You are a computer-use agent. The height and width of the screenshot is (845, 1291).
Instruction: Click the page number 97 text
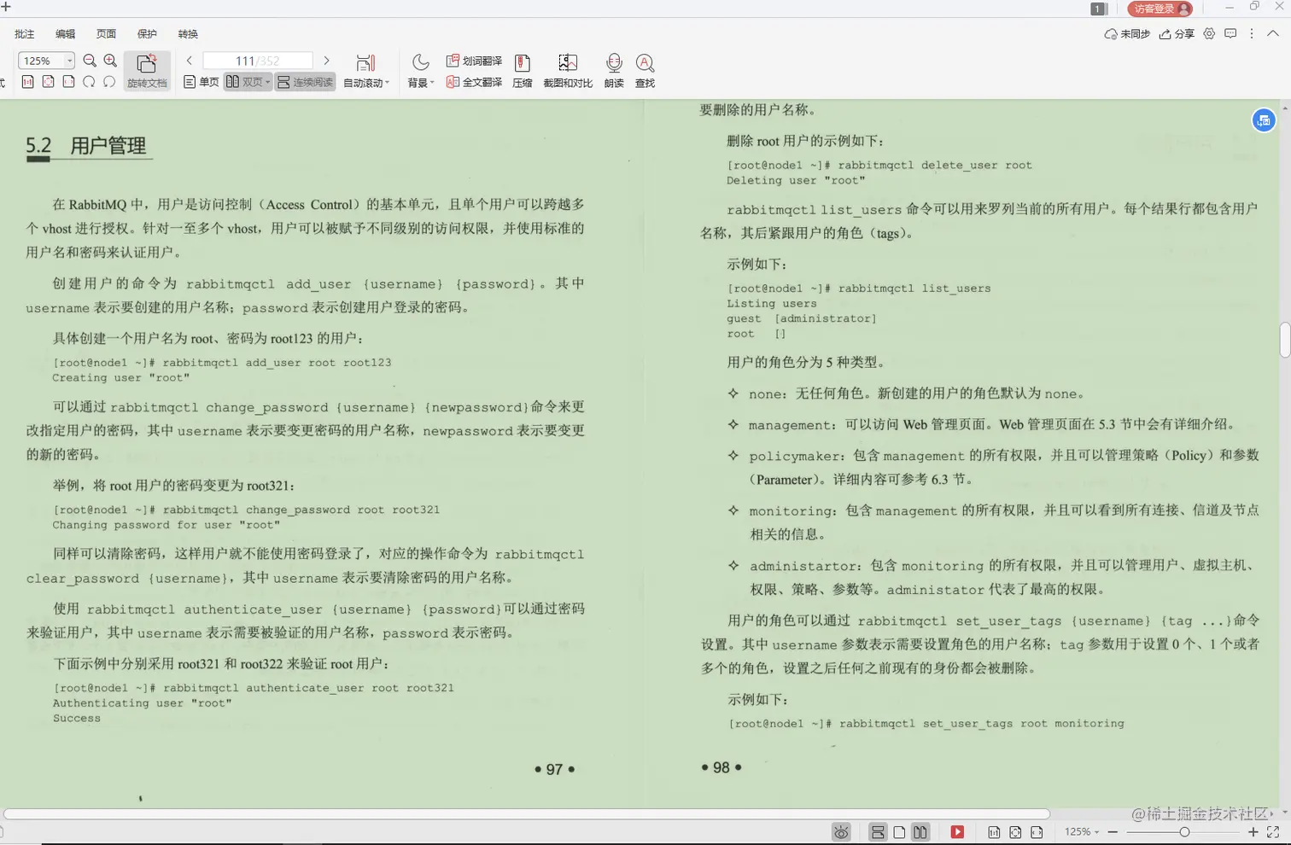point(555,770)
